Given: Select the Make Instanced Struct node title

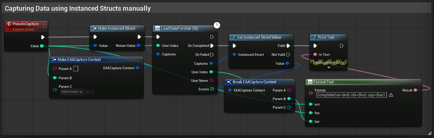Looking at the screenshot, I should tap(116, 28).
